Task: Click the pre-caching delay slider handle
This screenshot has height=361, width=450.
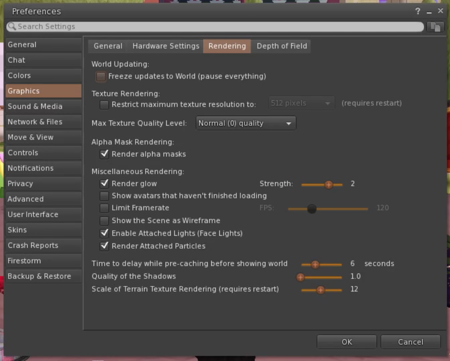Action: 315,264
